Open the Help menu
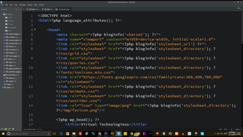The height and width of the screenshot is (137, 243). (x=35, y=5)
